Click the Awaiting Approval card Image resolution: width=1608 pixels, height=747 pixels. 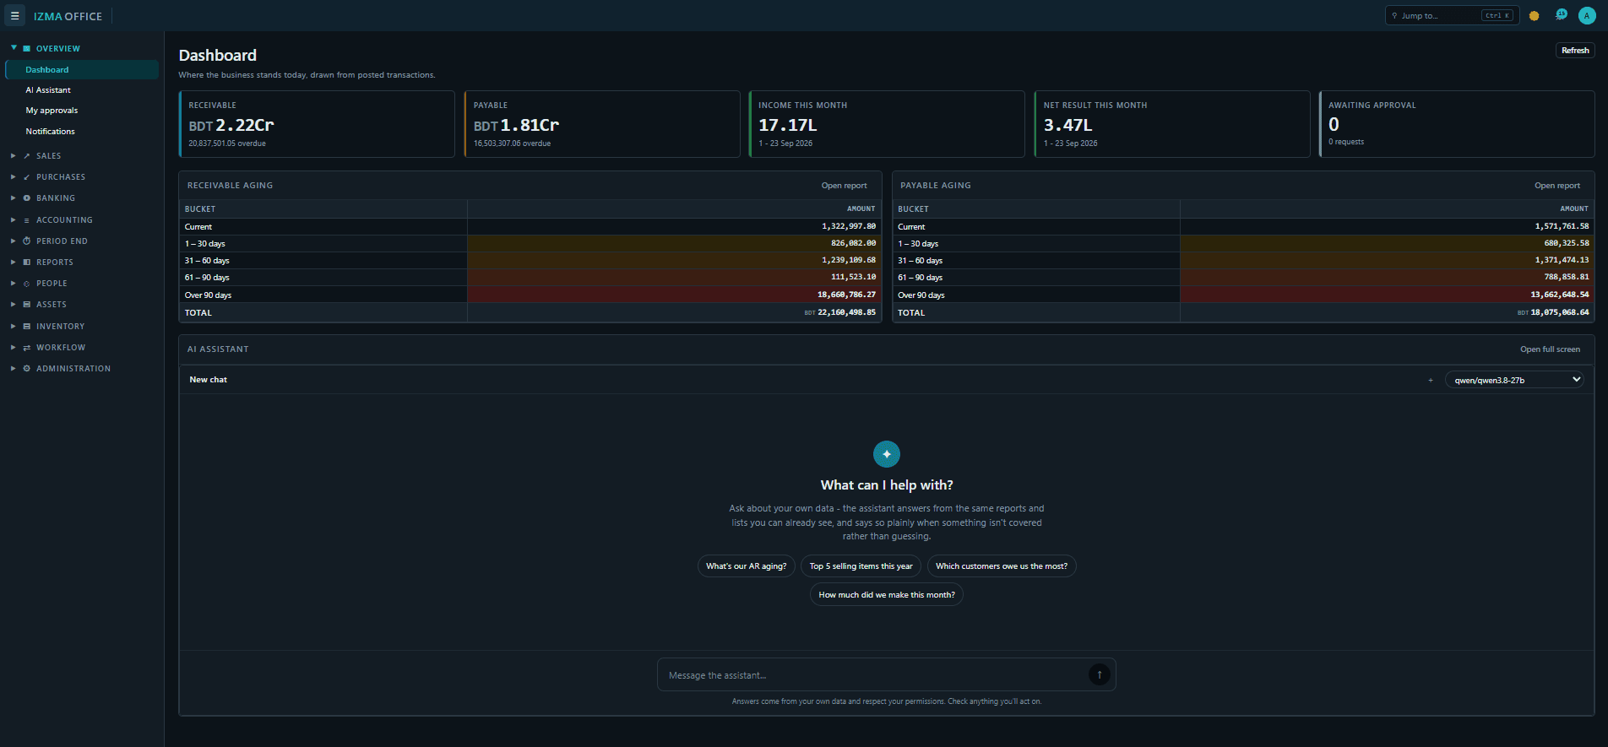tap(1457, 124)
